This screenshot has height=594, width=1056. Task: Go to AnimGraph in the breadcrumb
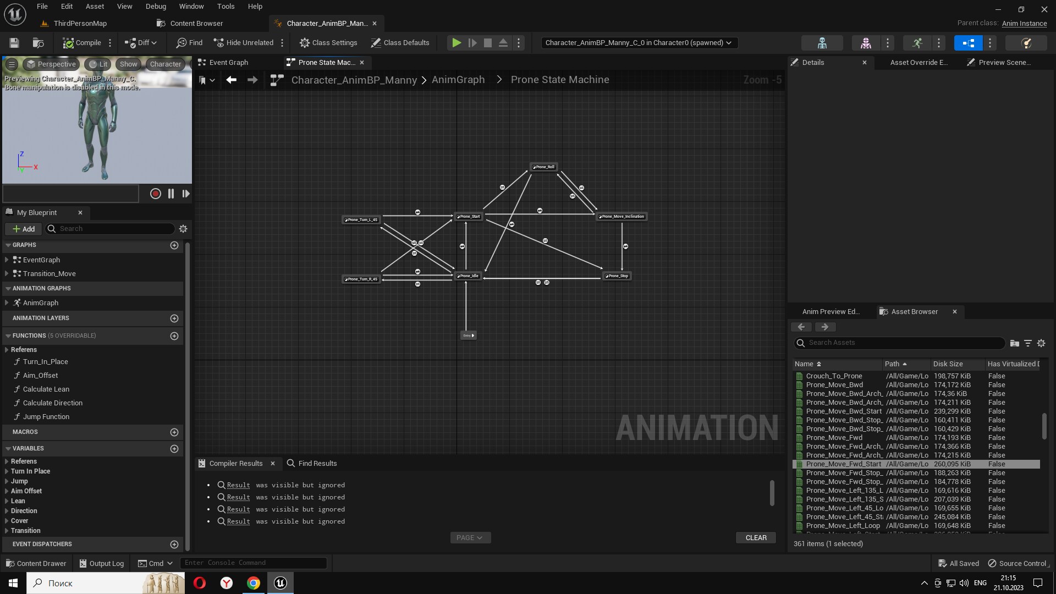point(458,80)
